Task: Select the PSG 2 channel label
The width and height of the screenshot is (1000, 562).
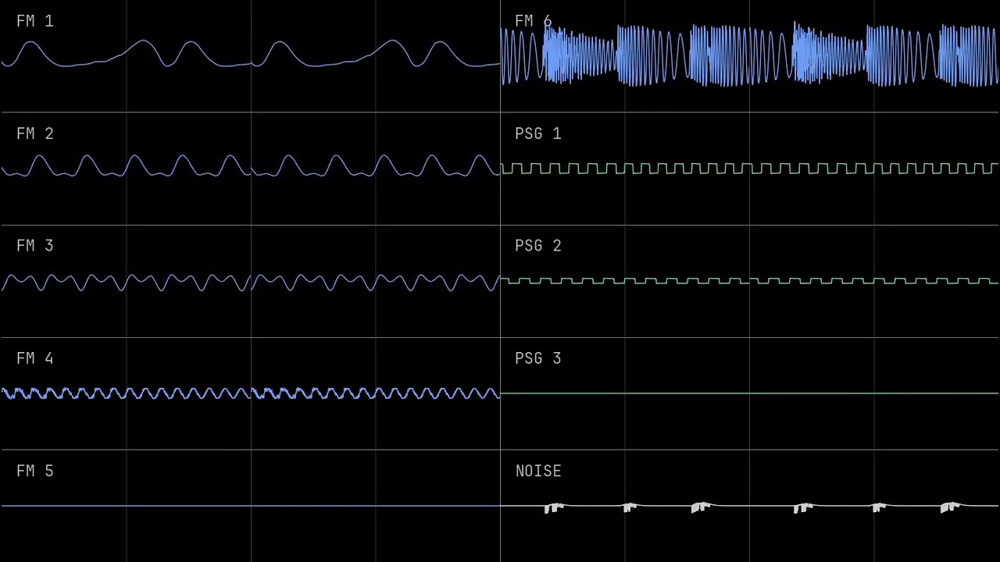Action: pyautogui.click(x=538, y=246)
